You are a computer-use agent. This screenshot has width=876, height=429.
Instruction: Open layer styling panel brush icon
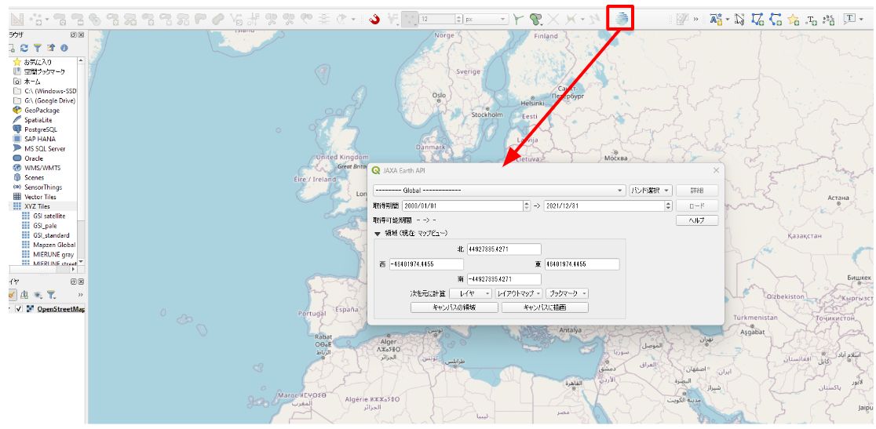tap(13, 294)
